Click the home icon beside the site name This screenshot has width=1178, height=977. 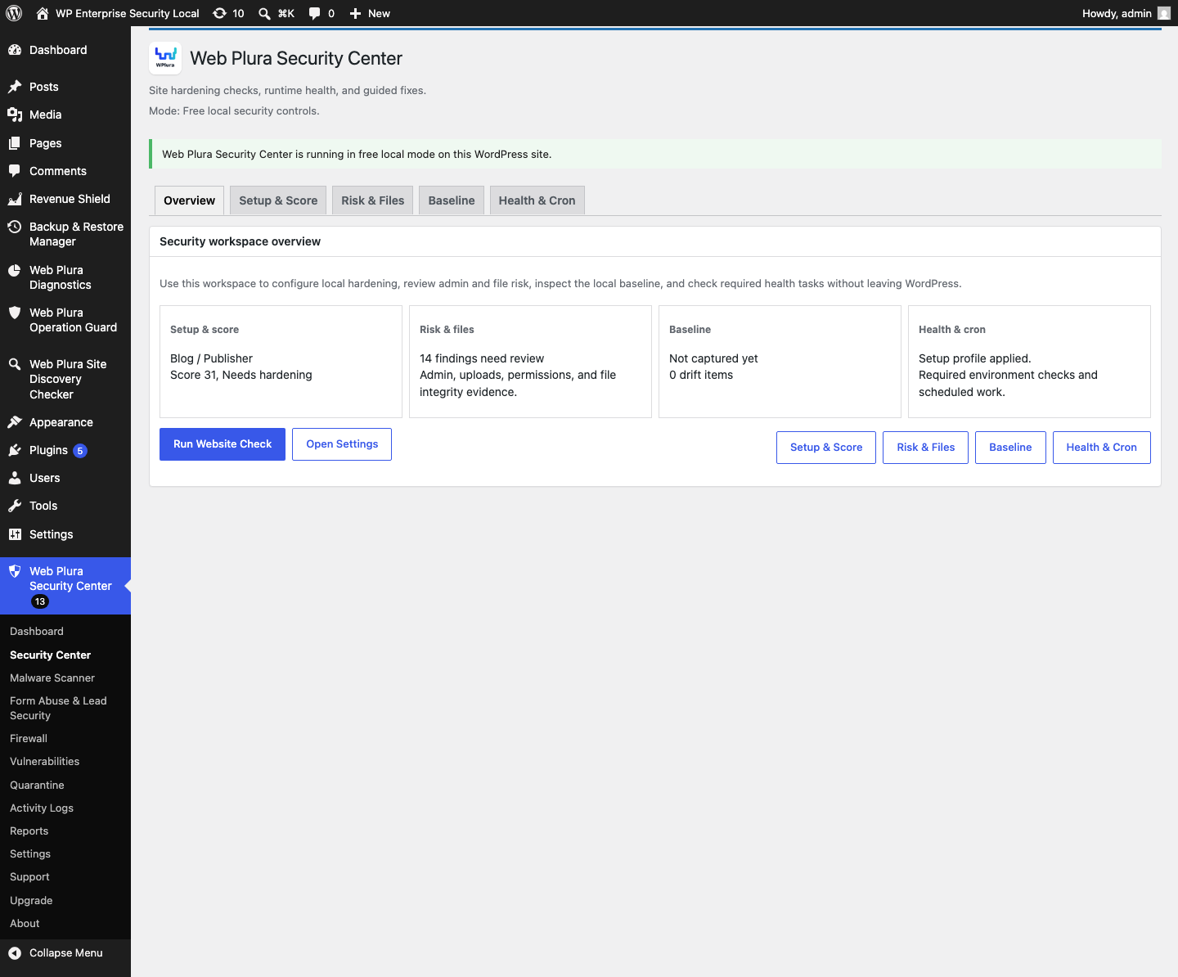[43, 13]
